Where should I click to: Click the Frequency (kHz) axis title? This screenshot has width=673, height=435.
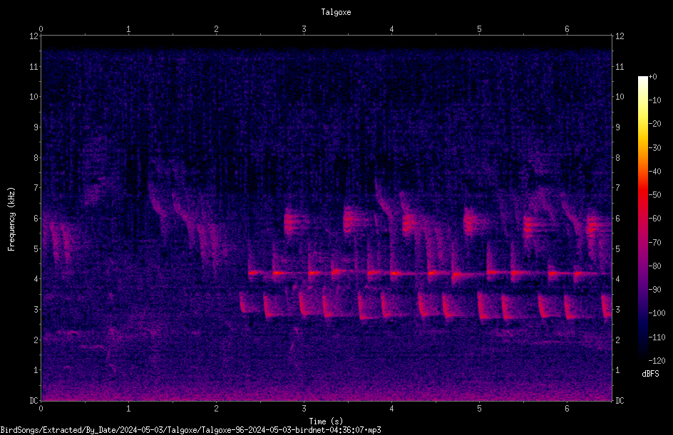[11, 219]
